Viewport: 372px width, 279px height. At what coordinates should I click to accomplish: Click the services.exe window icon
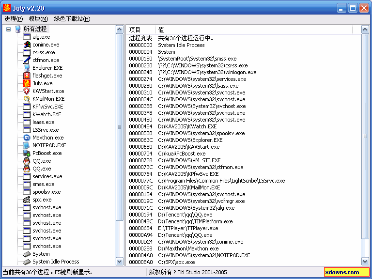(27, 176)
